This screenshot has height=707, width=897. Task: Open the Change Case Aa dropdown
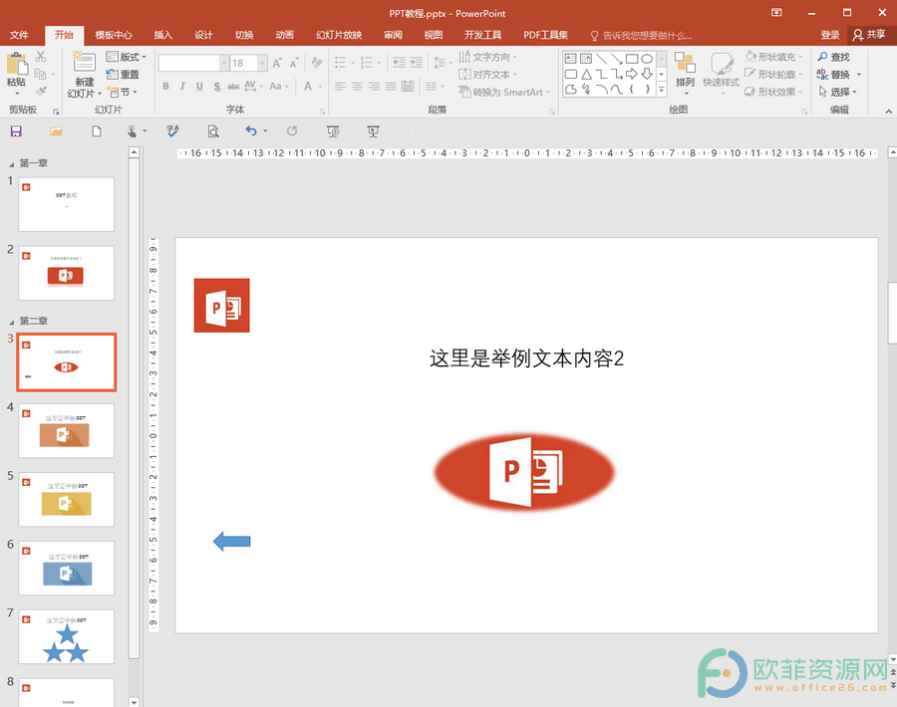tap(279, 87)
